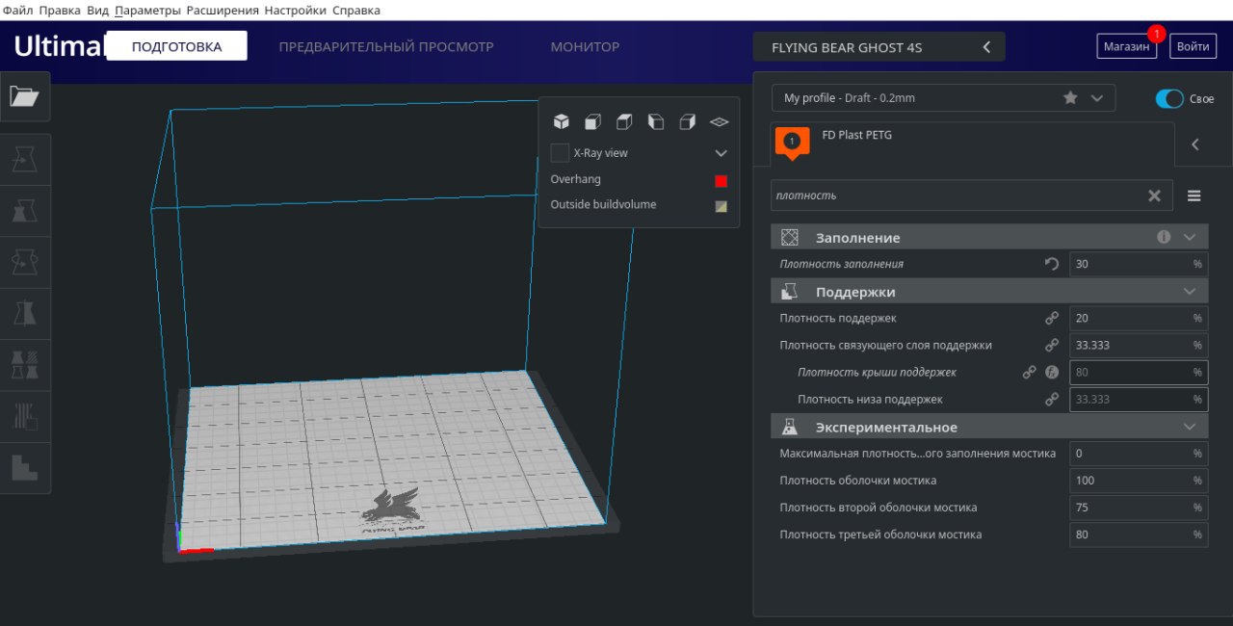This screenshot has height=626, width=1233.
Task: Clear the settings search with X icon
Action: click(x=1154, y=196)
